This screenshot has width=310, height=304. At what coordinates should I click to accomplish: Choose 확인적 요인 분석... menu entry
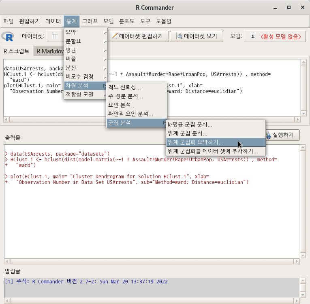click(137, 114)
